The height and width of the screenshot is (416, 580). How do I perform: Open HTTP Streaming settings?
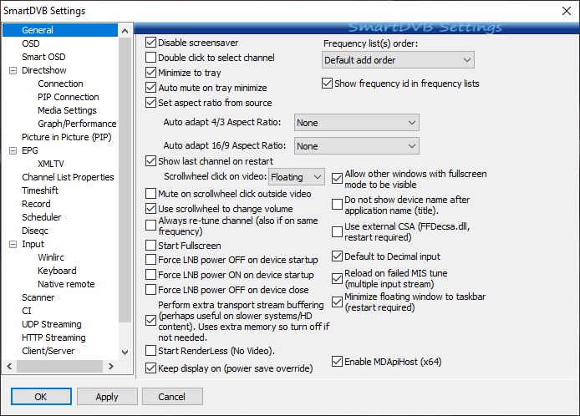[53, 337]
